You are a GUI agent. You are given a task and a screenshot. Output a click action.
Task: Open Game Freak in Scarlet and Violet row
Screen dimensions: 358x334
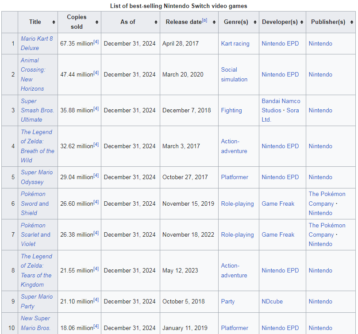point(278,234)
